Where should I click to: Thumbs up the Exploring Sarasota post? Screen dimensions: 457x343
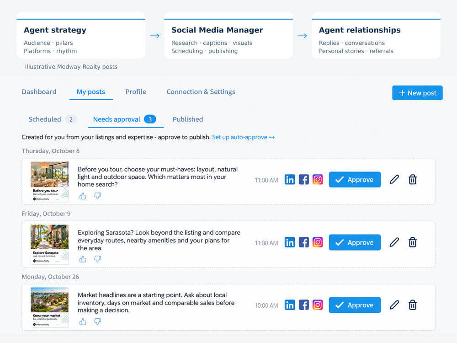click(83, 259)
